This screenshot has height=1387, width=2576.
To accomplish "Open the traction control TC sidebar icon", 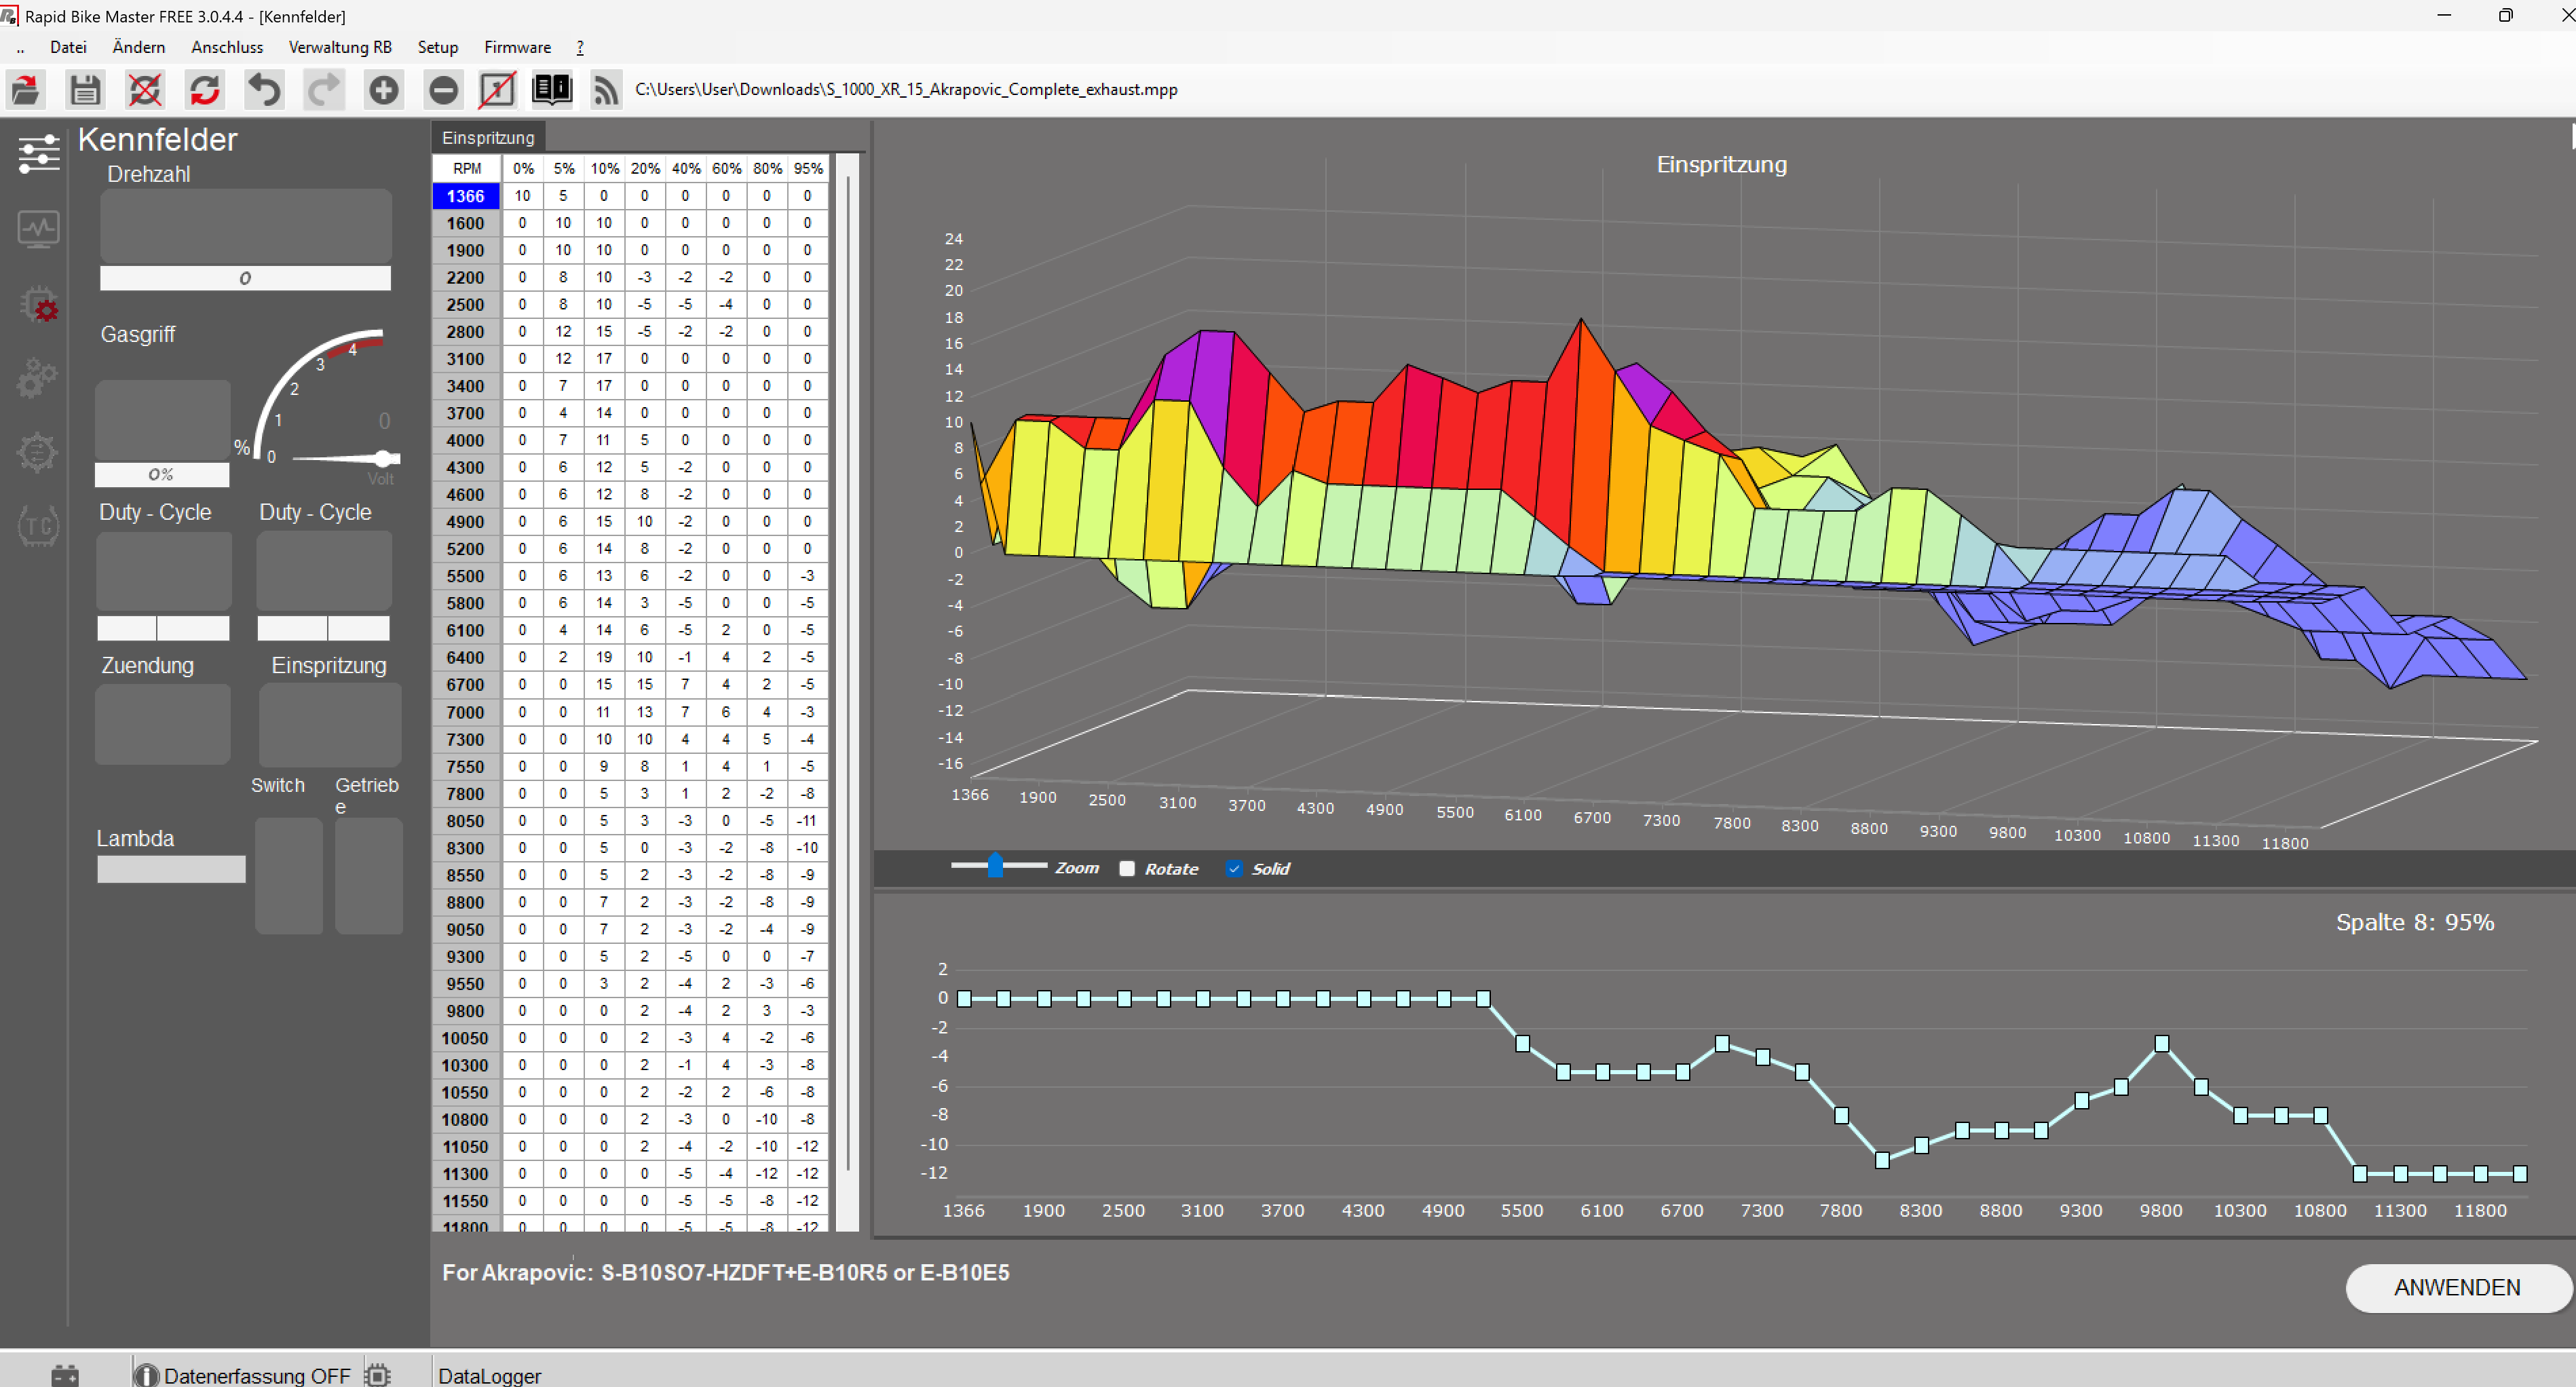I will (38, 526).
